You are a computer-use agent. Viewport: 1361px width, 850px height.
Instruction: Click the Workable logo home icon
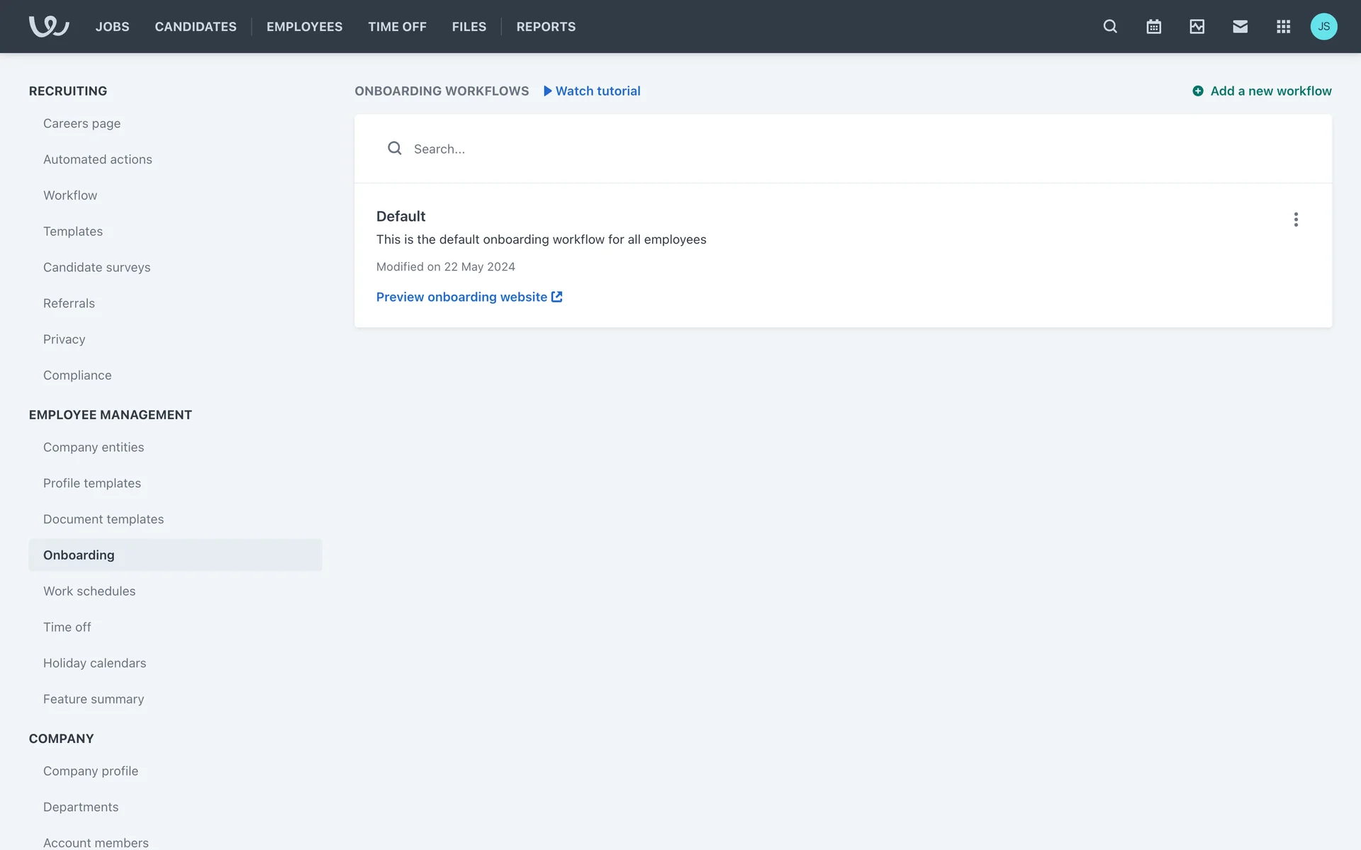48,26
